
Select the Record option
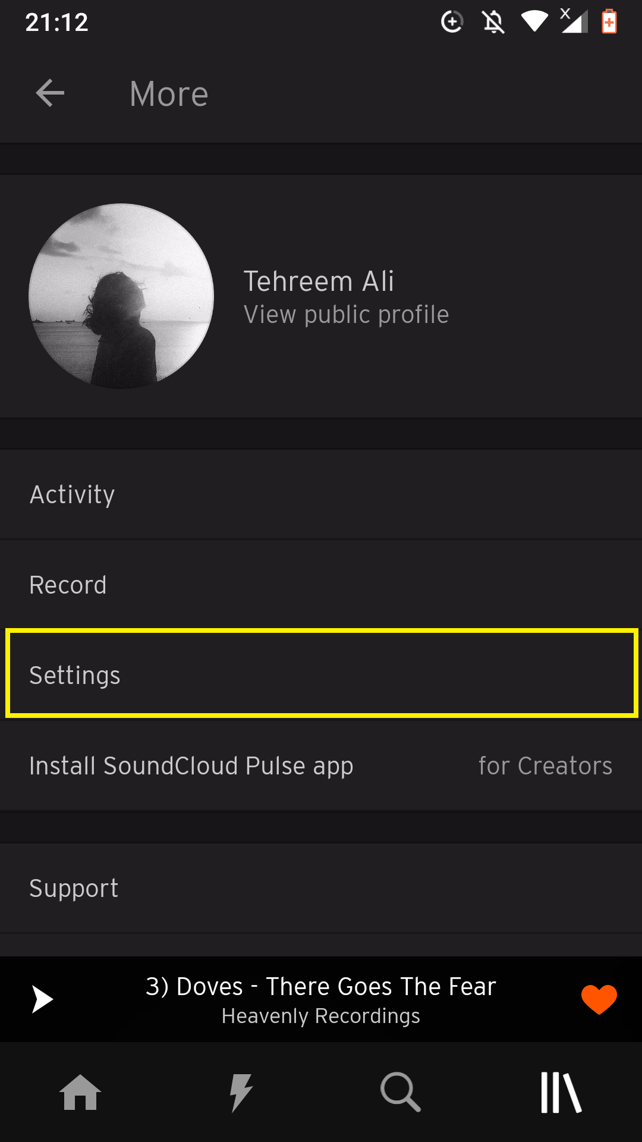(321, 583)
